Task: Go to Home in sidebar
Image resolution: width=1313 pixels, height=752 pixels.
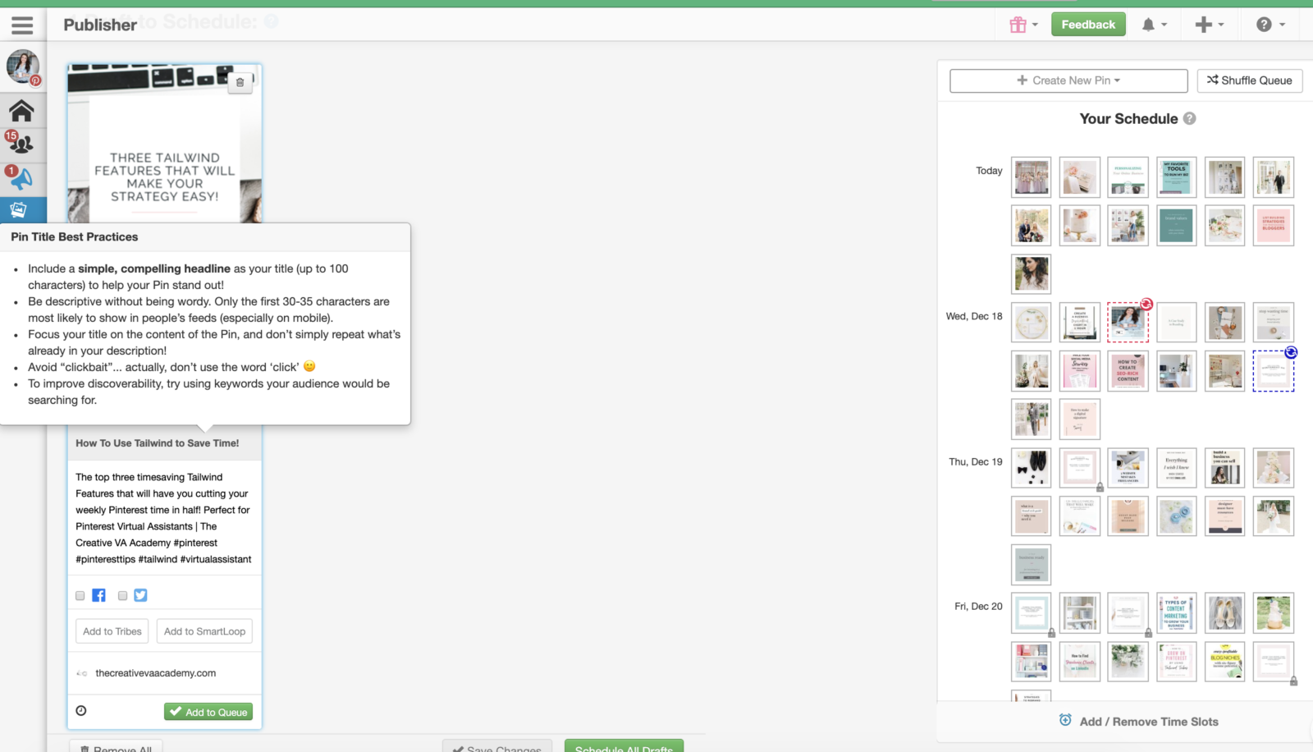Action: 22,111
